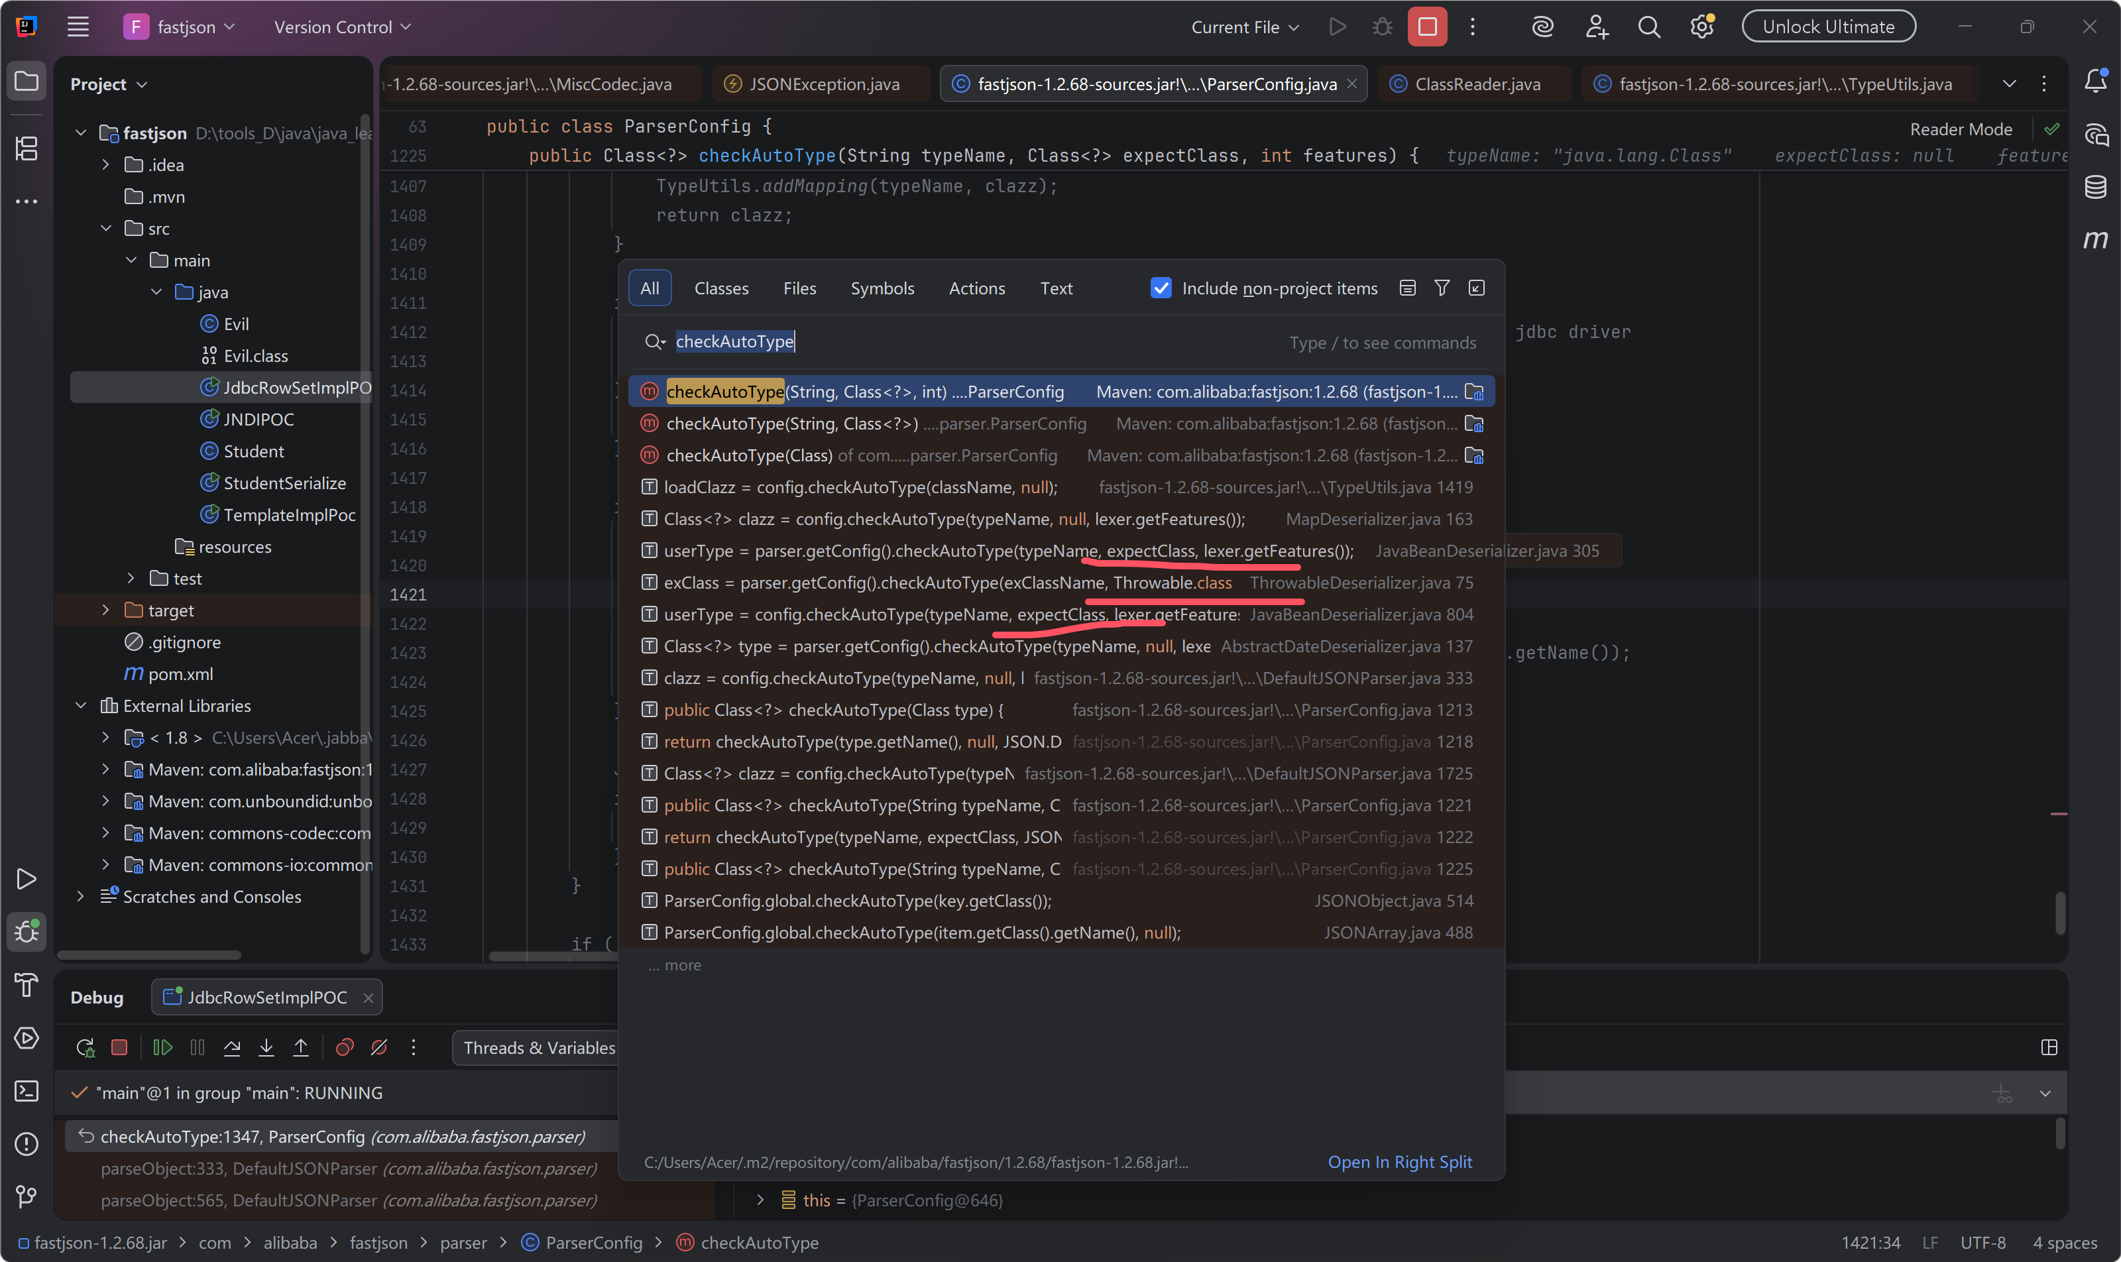Open the Database tool window
This screenshot has width=2121, height=1262.
2096,186
